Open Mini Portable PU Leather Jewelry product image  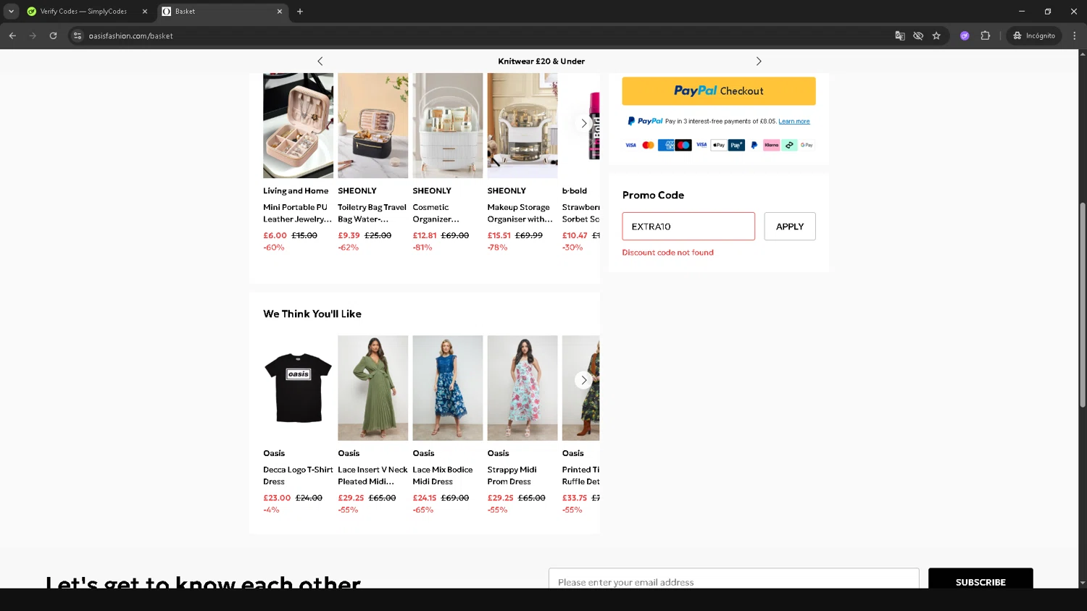298,125
